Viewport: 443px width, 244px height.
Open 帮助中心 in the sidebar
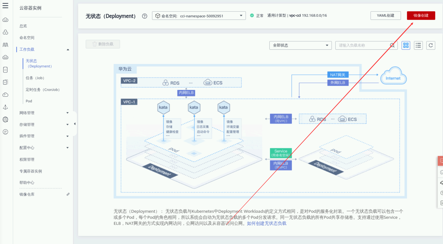tap(27, 183)
